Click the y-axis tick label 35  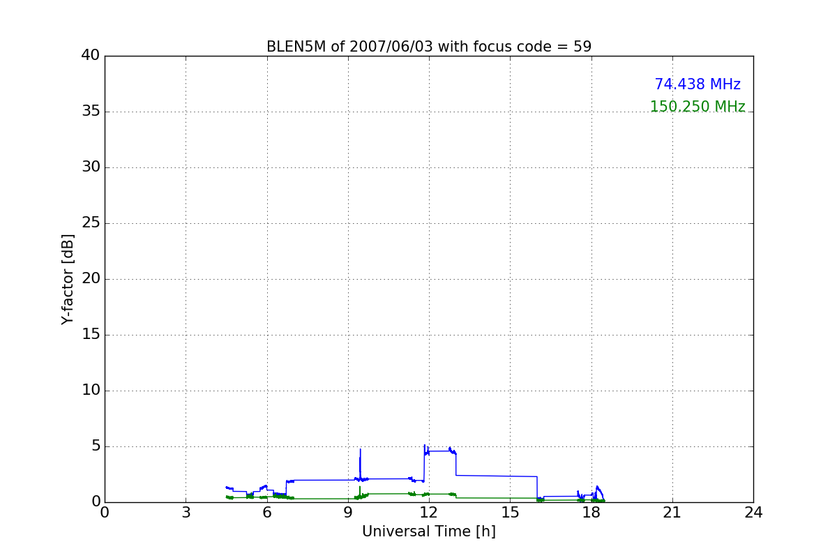click(90, 112)
